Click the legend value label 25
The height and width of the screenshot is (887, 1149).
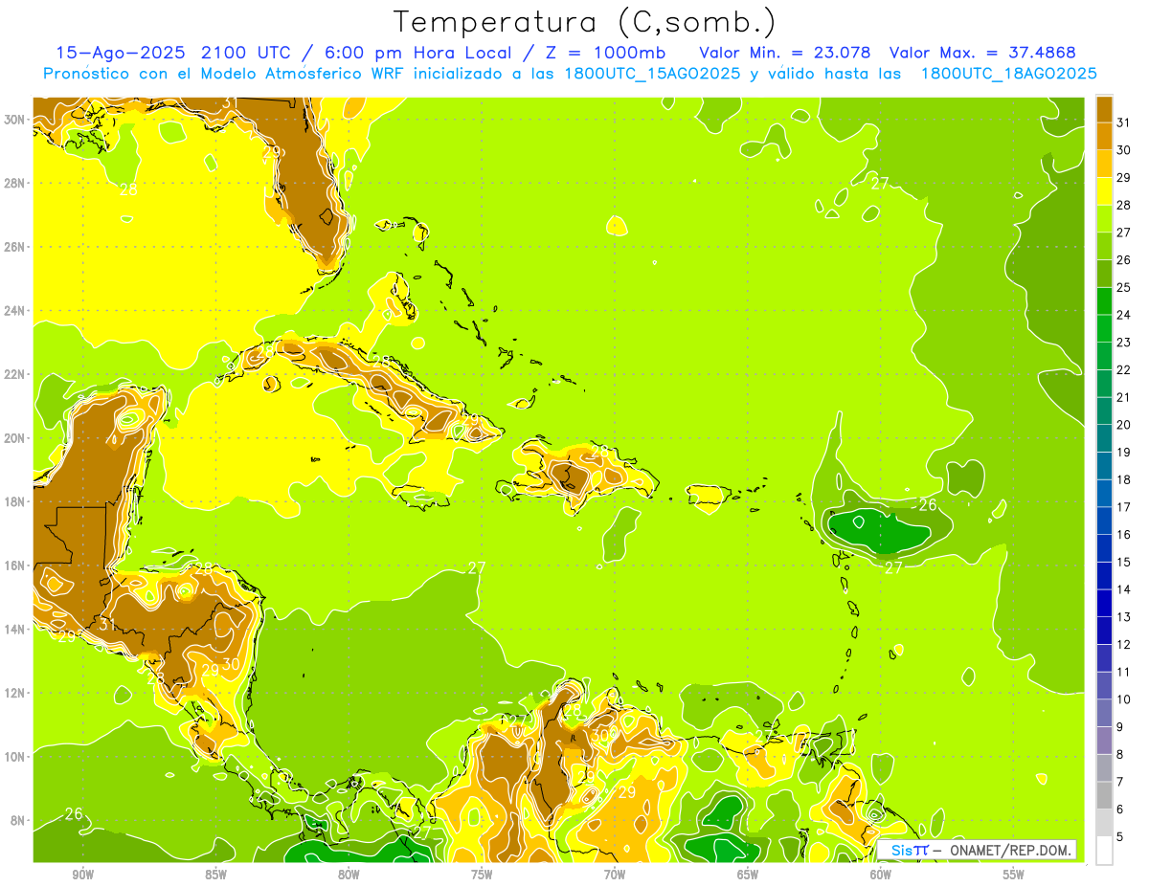coord(1124,287)
